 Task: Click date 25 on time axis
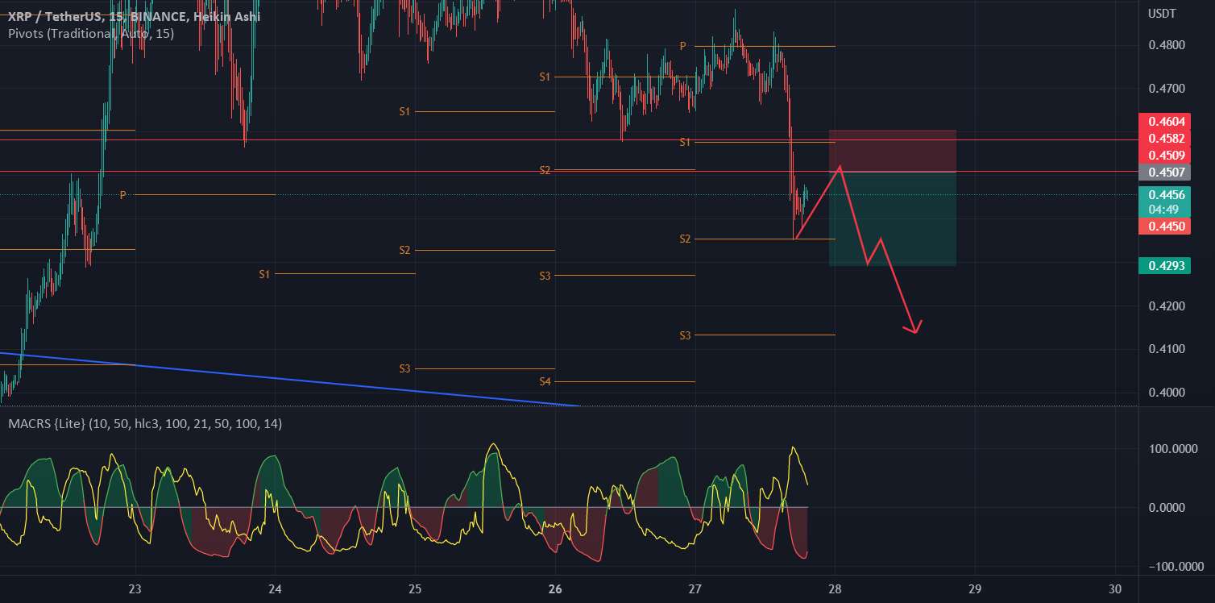415,588
